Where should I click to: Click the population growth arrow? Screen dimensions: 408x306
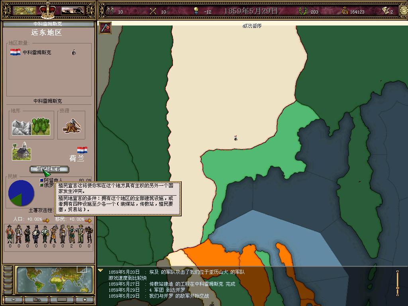tap(46, 221)
